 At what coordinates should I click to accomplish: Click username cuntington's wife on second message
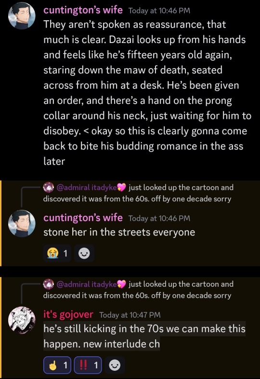pyautogui.click(x=83, y=218)
